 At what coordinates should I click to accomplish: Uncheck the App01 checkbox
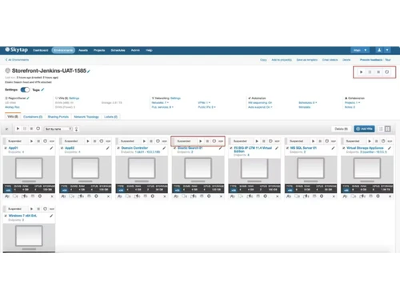(6, 148)
